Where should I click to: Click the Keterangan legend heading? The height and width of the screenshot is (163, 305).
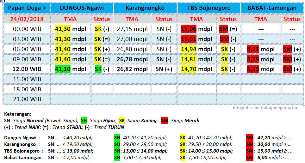[18, 114]
